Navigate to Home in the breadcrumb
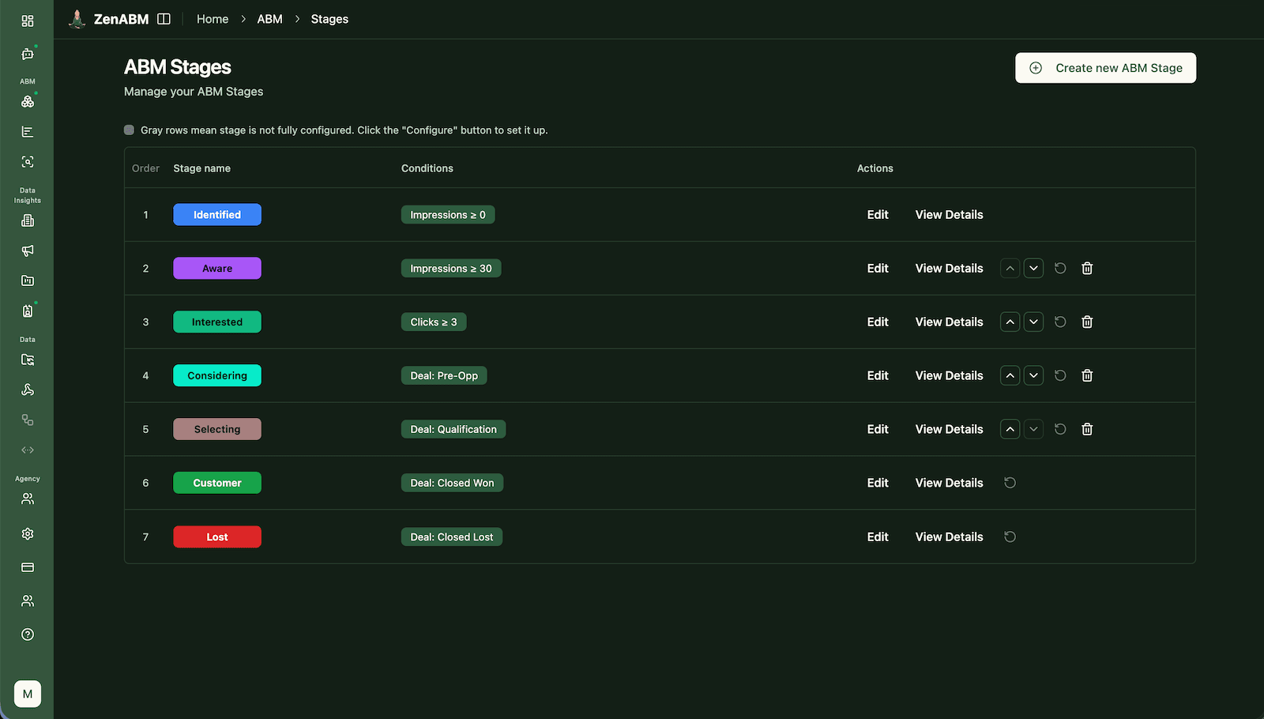The height and width of the screenshot is (719, 1264). pyautogui.click(x=212, y=18)
